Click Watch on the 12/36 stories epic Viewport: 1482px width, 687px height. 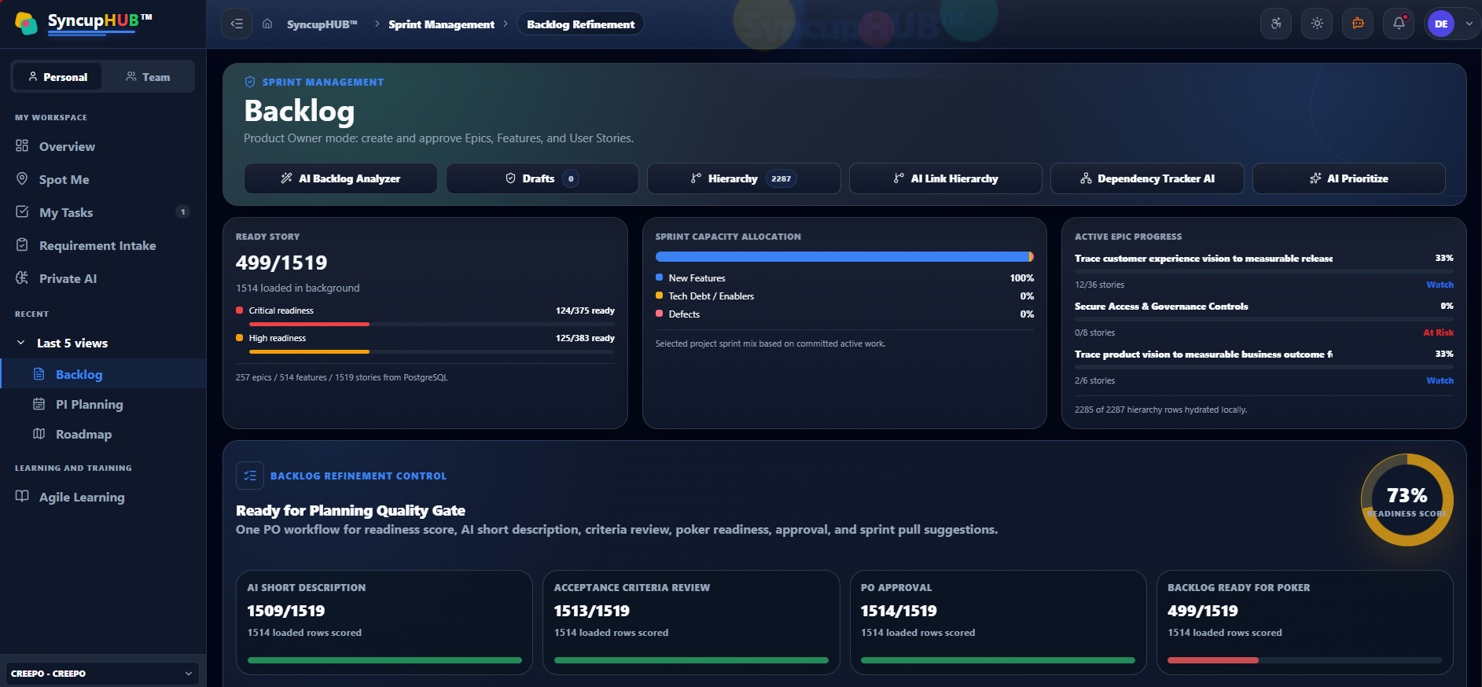coord(1440,285)
